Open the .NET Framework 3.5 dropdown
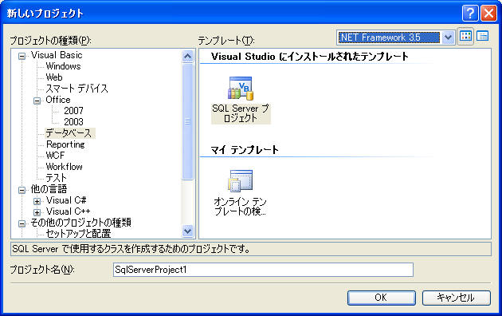Screen dimensions: 502x316 click(x=448, y=38)
